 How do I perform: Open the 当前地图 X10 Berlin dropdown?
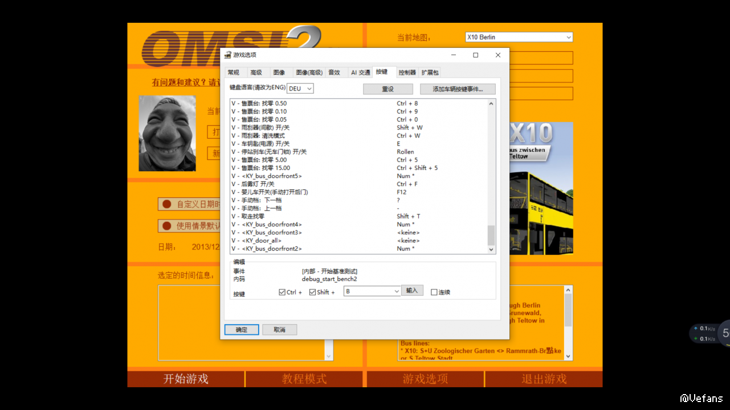[519, 37]
